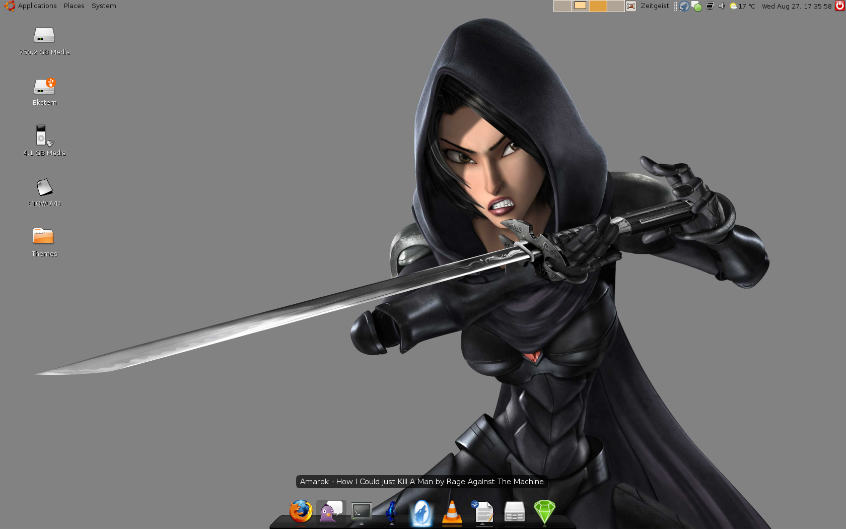Open Amarok wolf icon in the dock
The image size is (846, 529).
(421, 513)
